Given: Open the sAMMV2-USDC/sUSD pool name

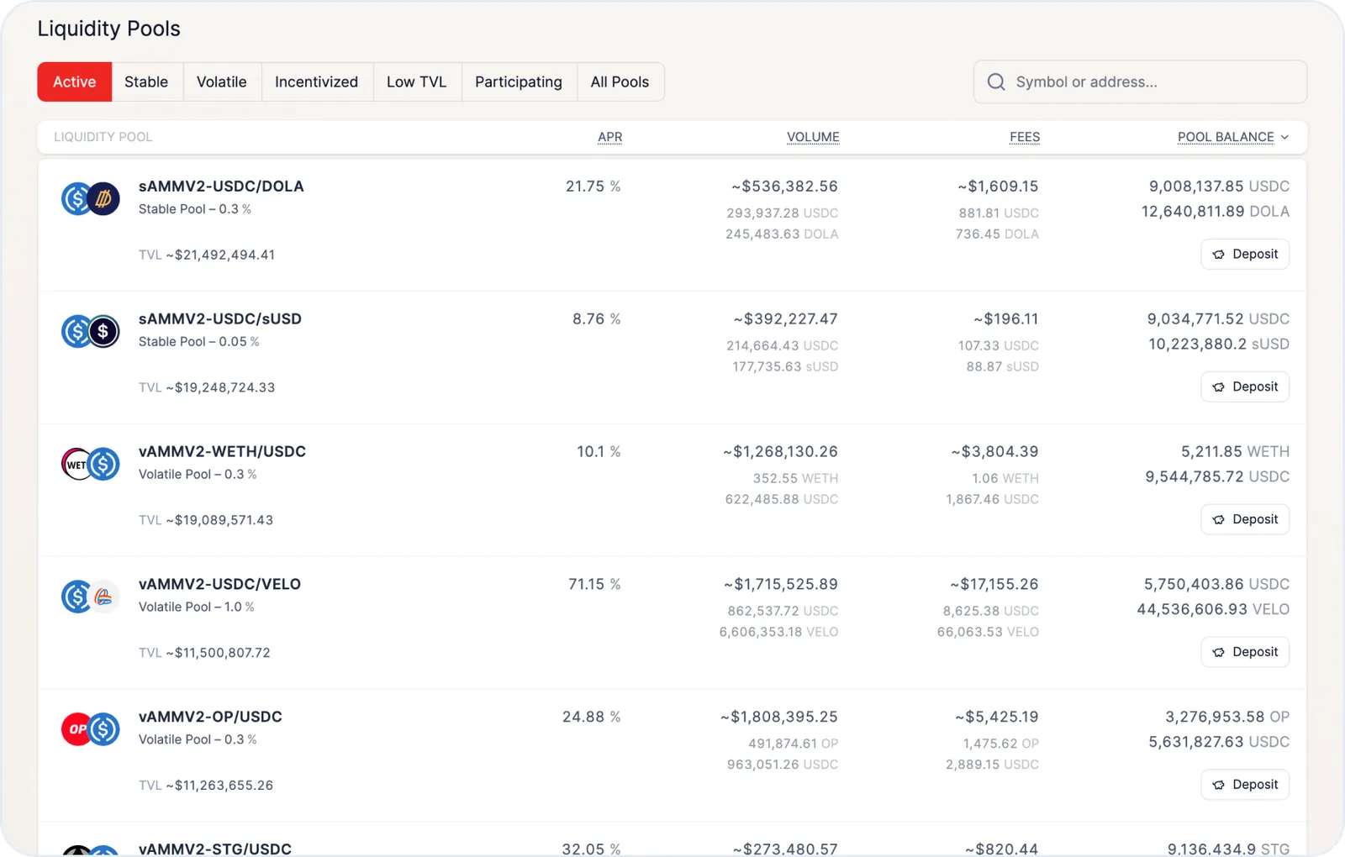Looking at the screenshot, I should click(x=220, y=319).
